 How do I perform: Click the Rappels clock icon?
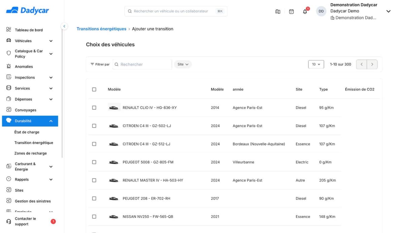point(9,179)
